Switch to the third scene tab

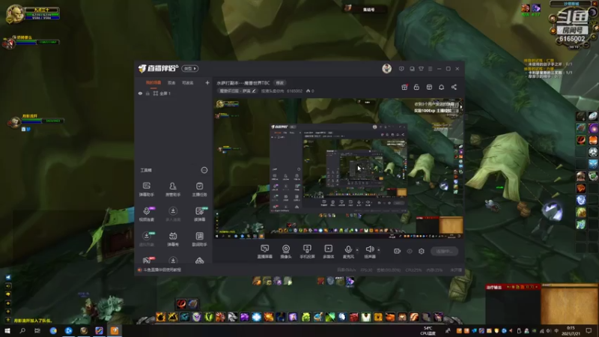pyautogui.click(x=188, y=82)
